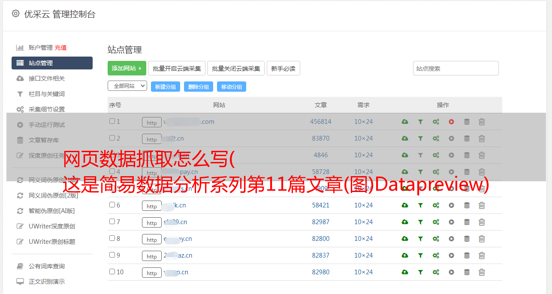Click the http button in row 10
This screenshot has height=294, width=552.
(x=152, y=273)
